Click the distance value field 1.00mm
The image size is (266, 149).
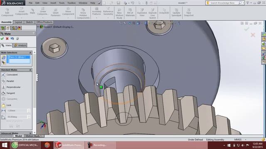click(17, 111)
